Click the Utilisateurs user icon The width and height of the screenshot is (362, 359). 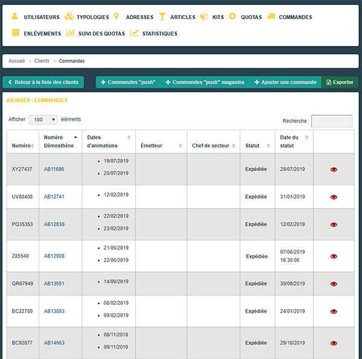pyautogui.click(x=14, y=16)
